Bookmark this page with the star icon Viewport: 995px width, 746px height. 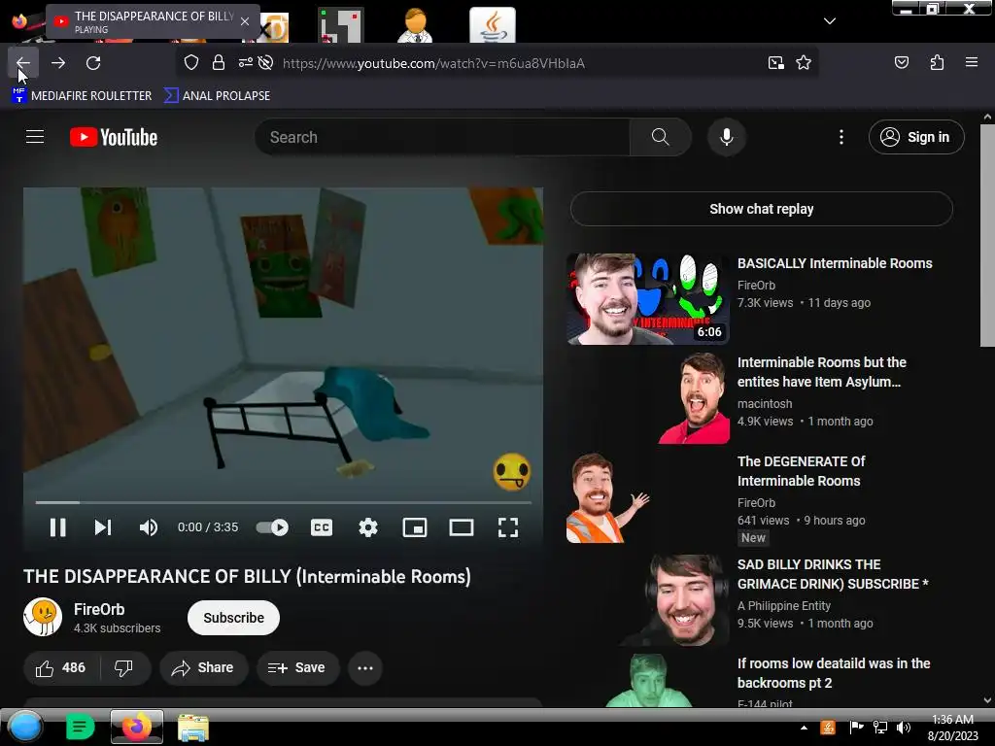click(x=804, y=63)
